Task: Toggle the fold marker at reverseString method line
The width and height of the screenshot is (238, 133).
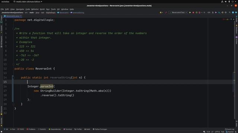Action: pos(13,78)
